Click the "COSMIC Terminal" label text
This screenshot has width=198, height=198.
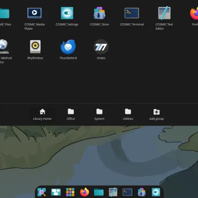pyautogui.click(x=132, y=24)
